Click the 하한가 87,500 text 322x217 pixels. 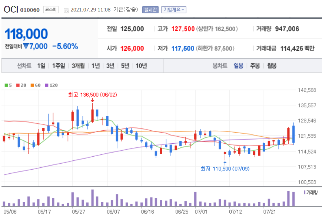click(x=215, y=49)
